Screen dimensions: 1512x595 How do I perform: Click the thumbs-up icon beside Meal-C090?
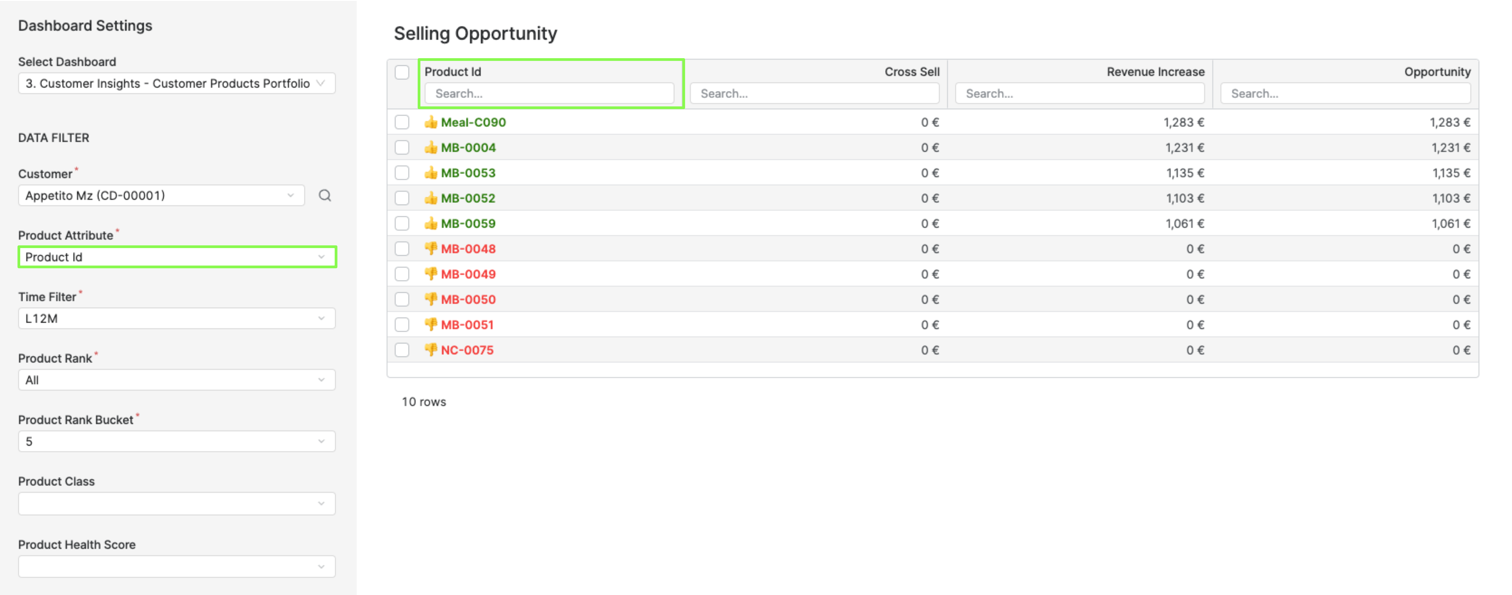pos(431,122)
